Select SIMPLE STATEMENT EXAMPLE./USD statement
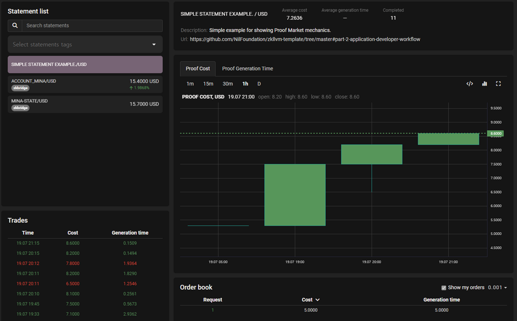This screenshot has height=321, width=517. (x=85, y=65)
